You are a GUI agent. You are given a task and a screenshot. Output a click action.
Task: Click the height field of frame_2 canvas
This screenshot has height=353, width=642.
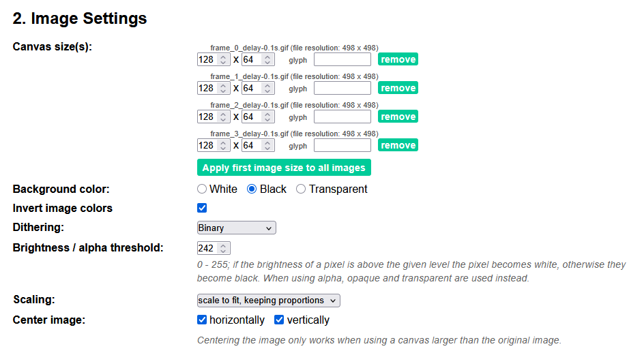coord(250,117)
